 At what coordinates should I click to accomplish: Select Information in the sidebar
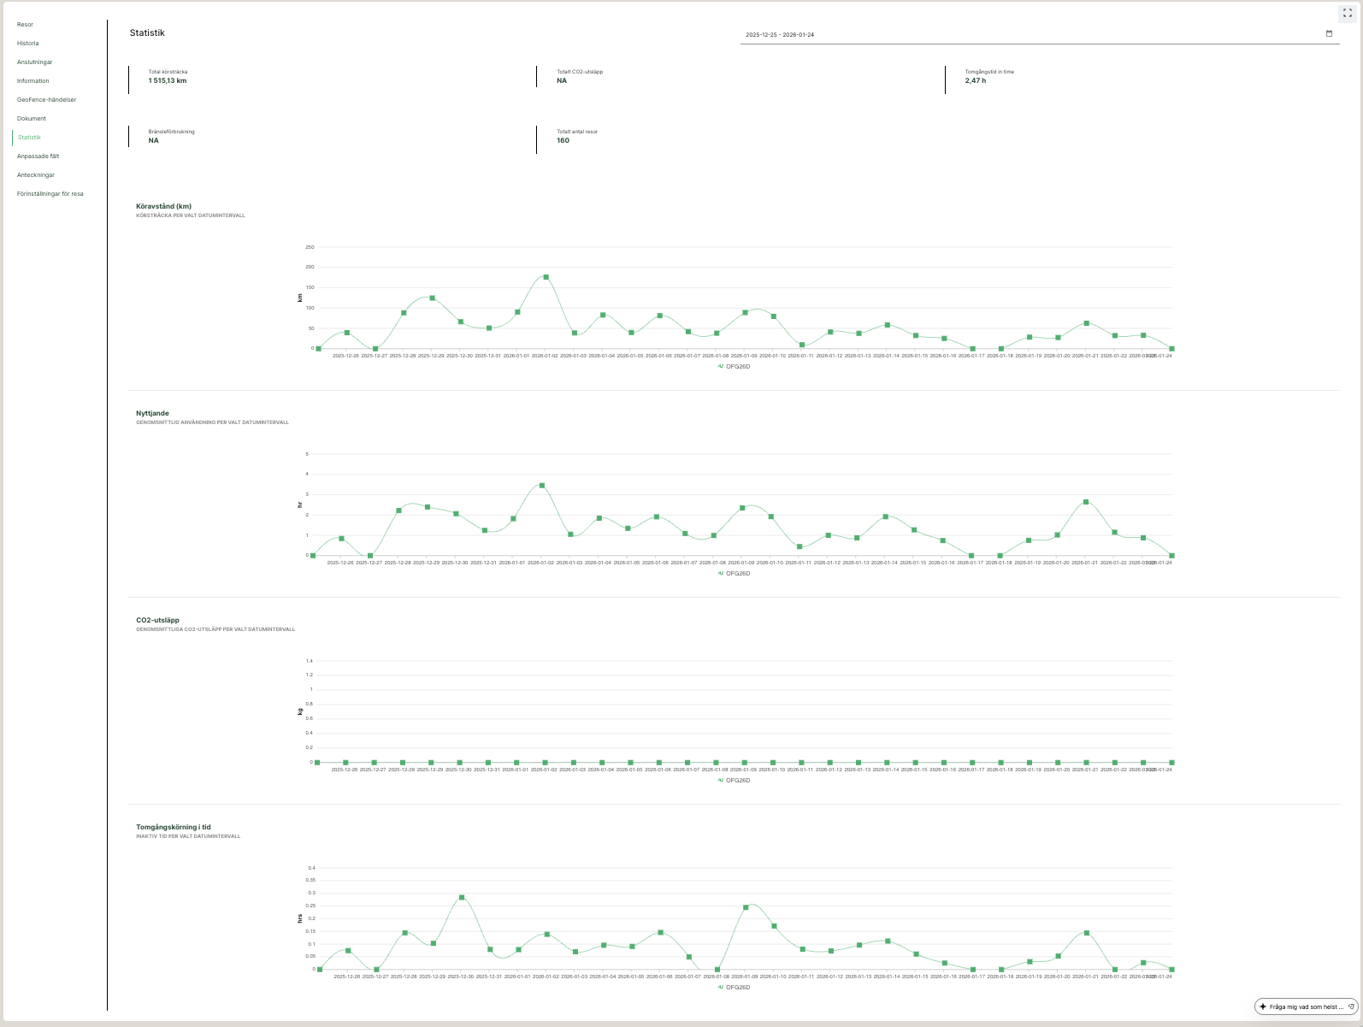coord(32,81)
